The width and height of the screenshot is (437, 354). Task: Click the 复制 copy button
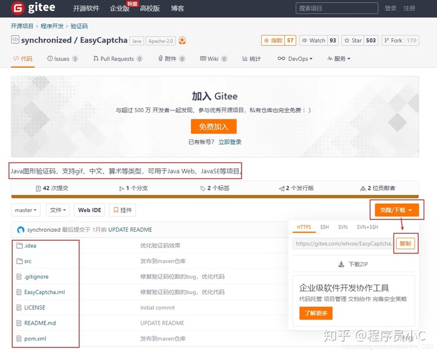click(x=405, y=244)
